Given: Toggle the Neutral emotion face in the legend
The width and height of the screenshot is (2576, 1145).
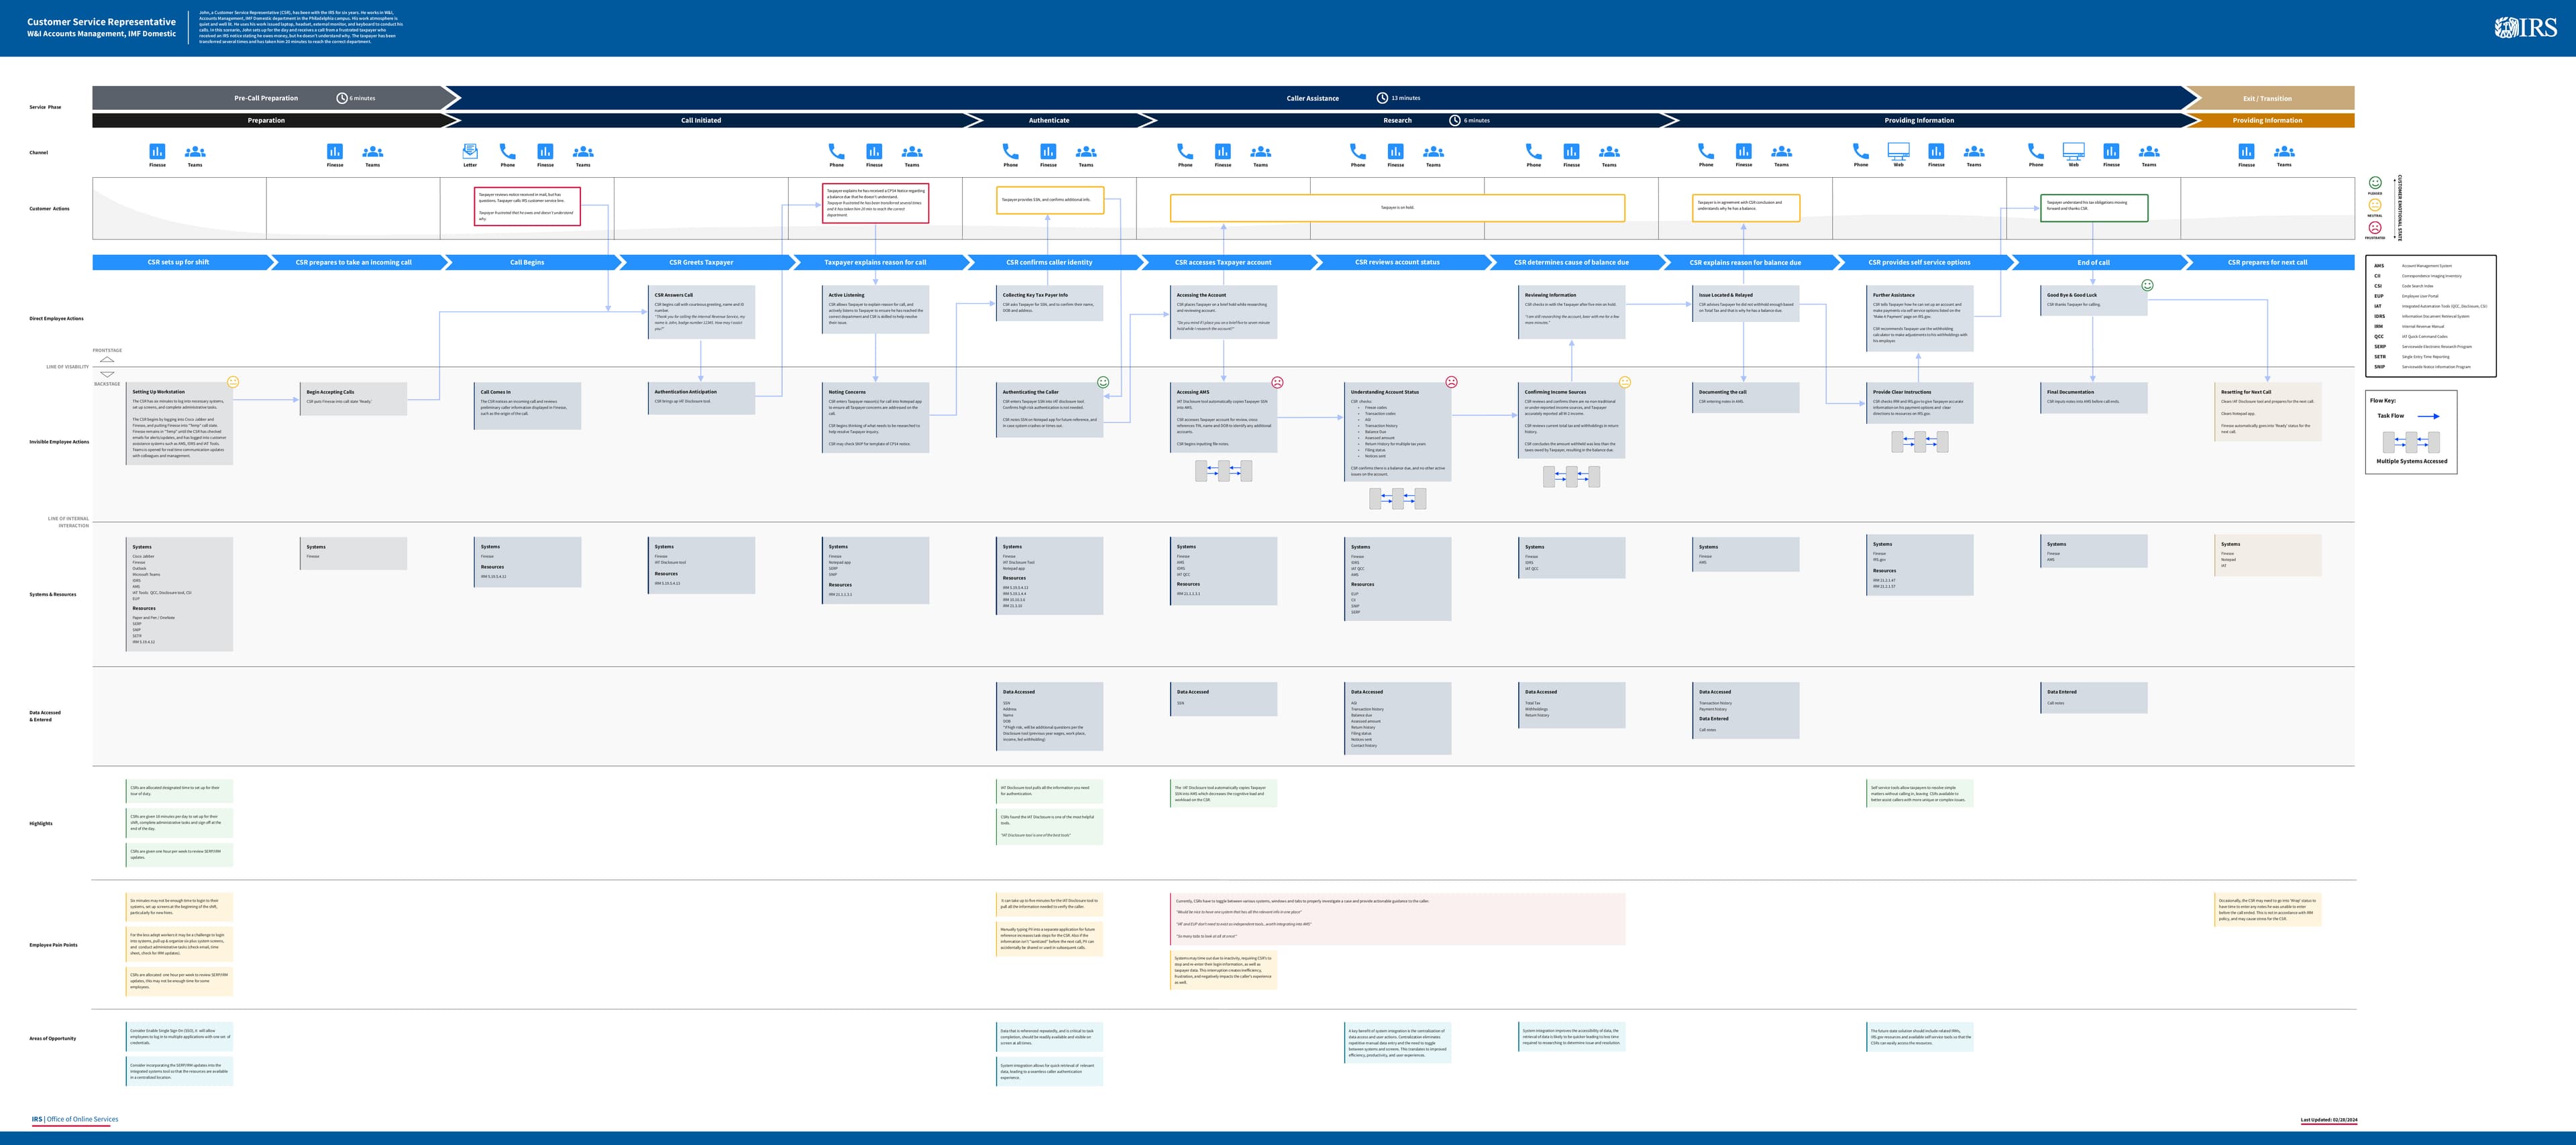Looking at the screenshot, I should (x=2375, y=206).
